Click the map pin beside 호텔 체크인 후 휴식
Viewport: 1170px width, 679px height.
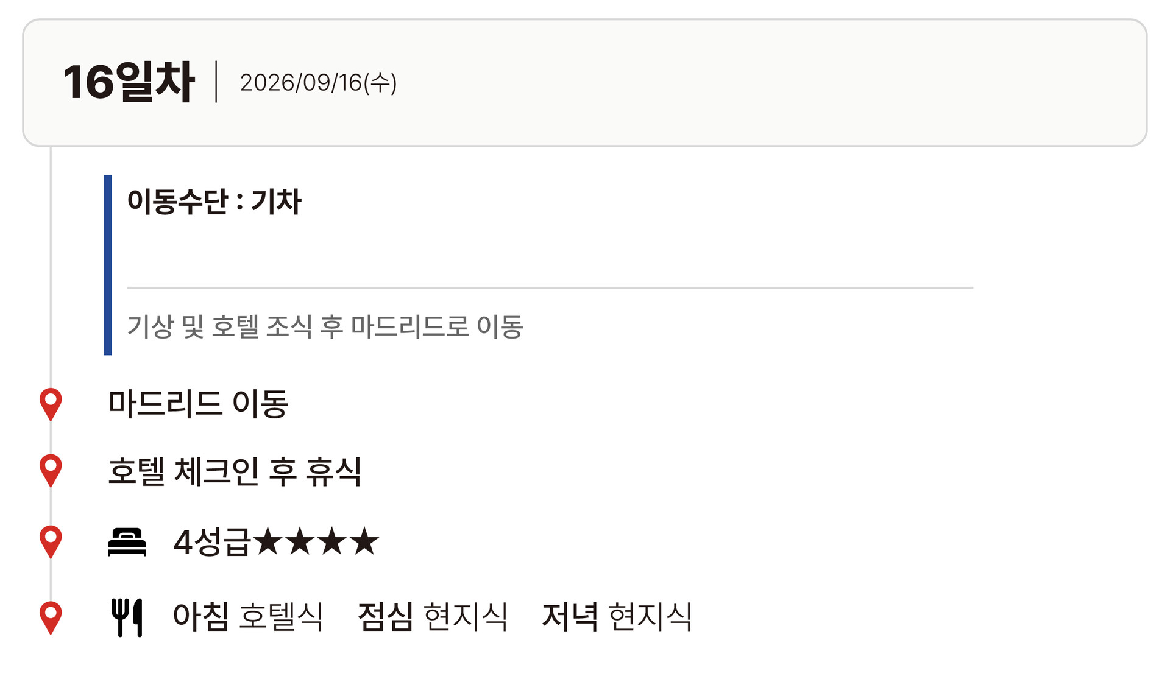coord(51,470)
